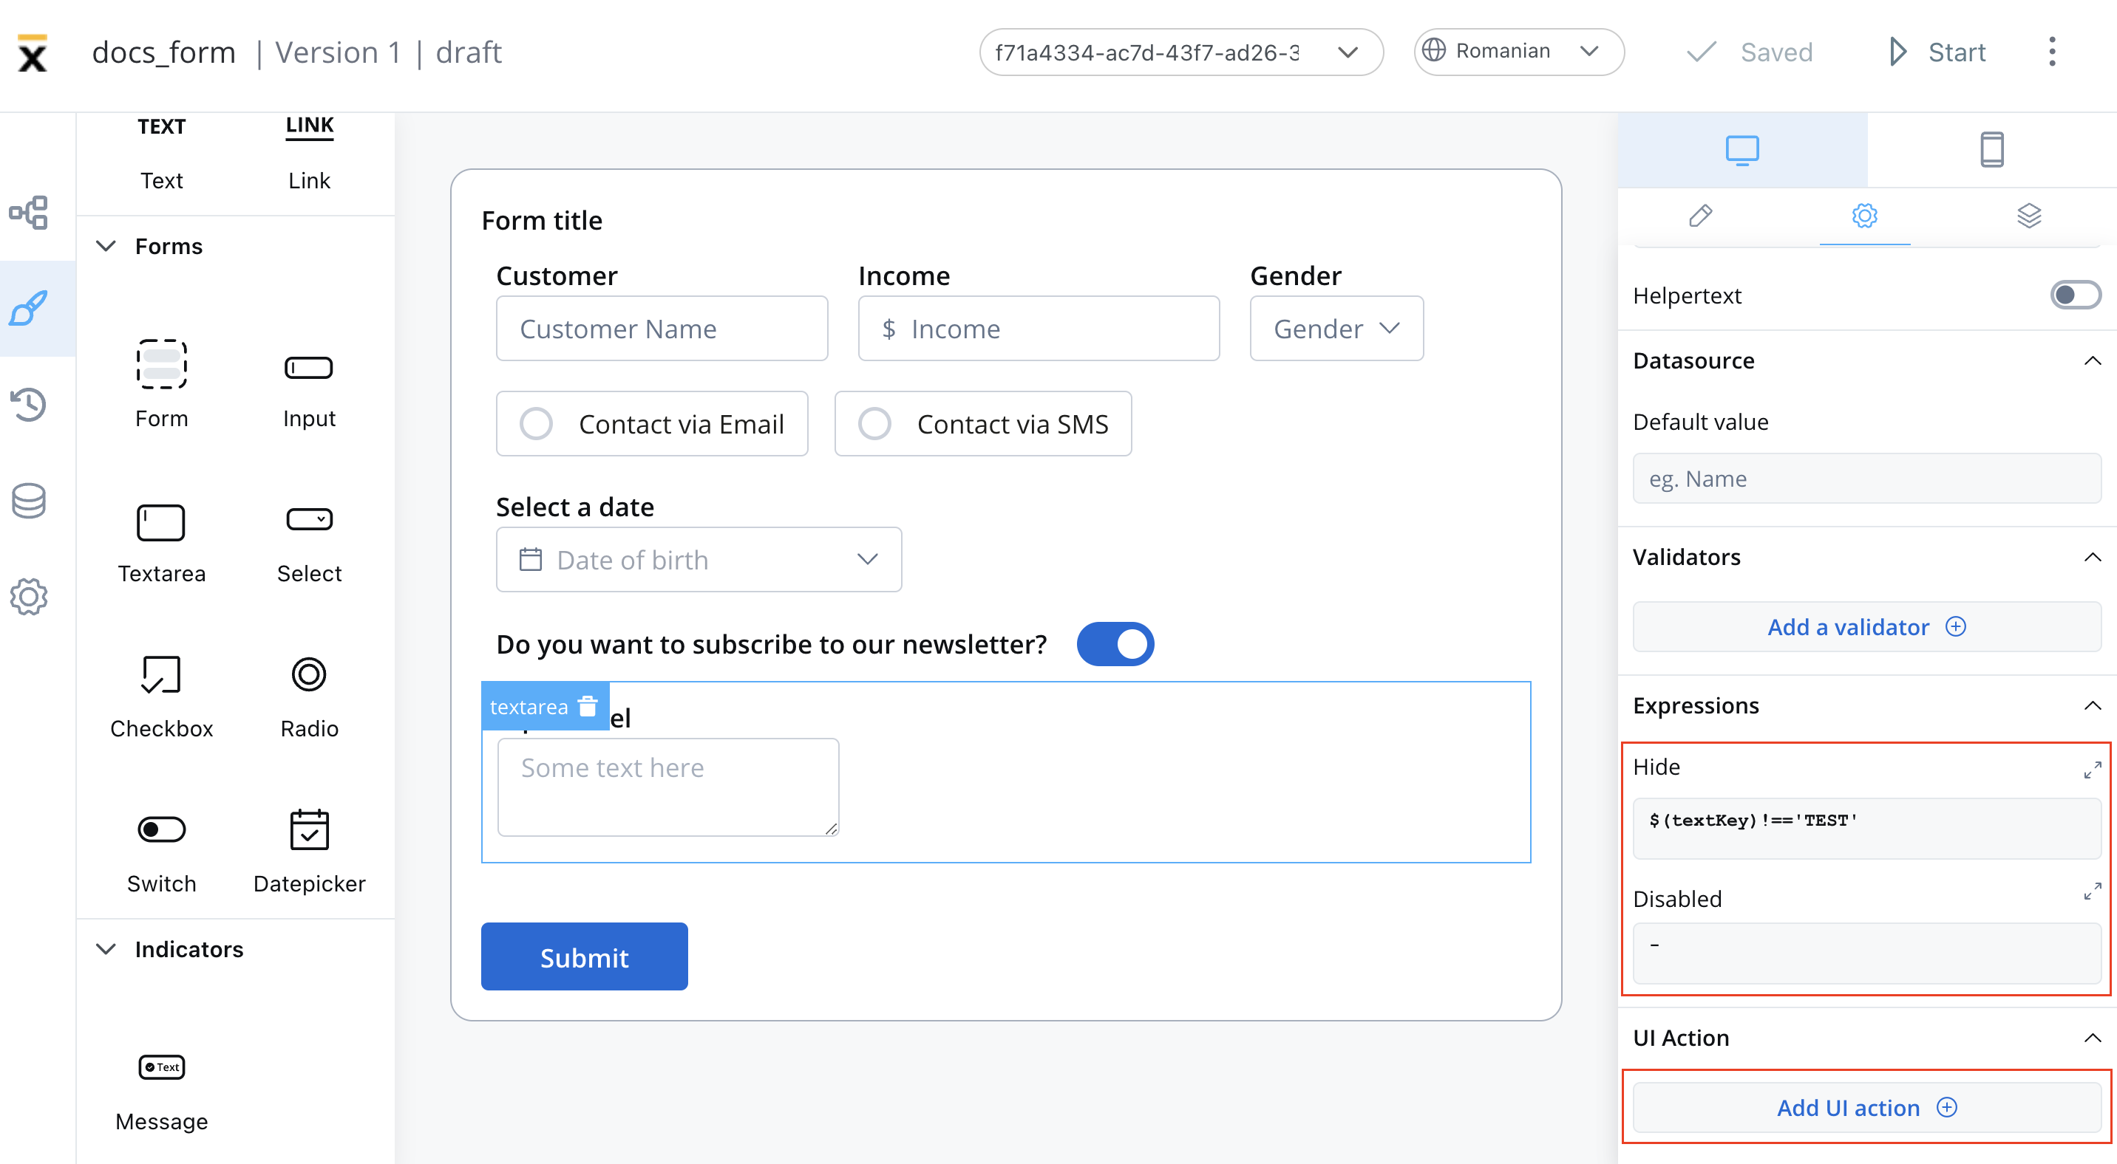Select the Form component
The width and height of the screenshot is (2117, 1164).
point(161,384)
